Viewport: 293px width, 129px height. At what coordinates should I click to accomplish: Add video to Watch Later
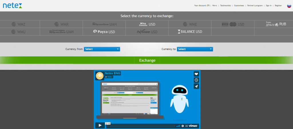[196, 80]
